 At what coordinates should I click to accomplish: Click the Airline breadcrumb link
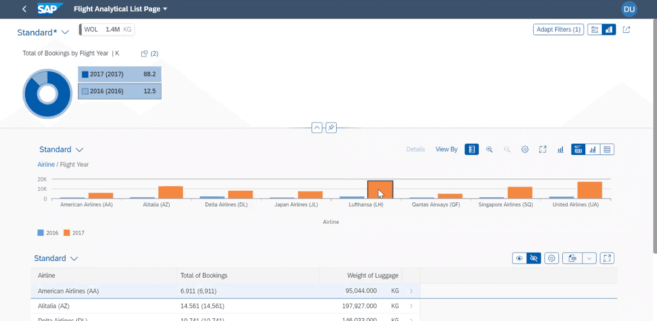(x=46, y=165)
